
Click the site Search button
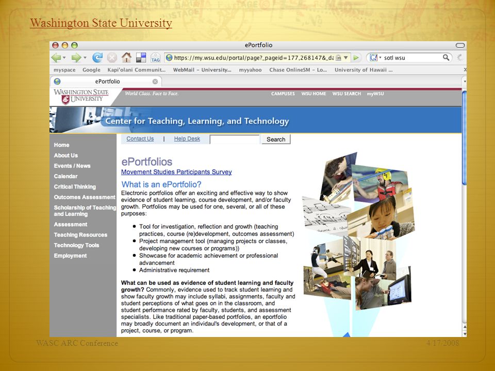(x=276, y=140)
